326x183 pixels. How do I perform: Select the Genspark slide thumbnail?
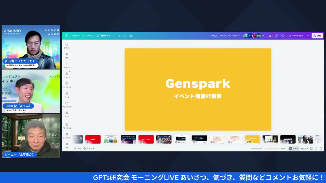(x=252, y=139)
